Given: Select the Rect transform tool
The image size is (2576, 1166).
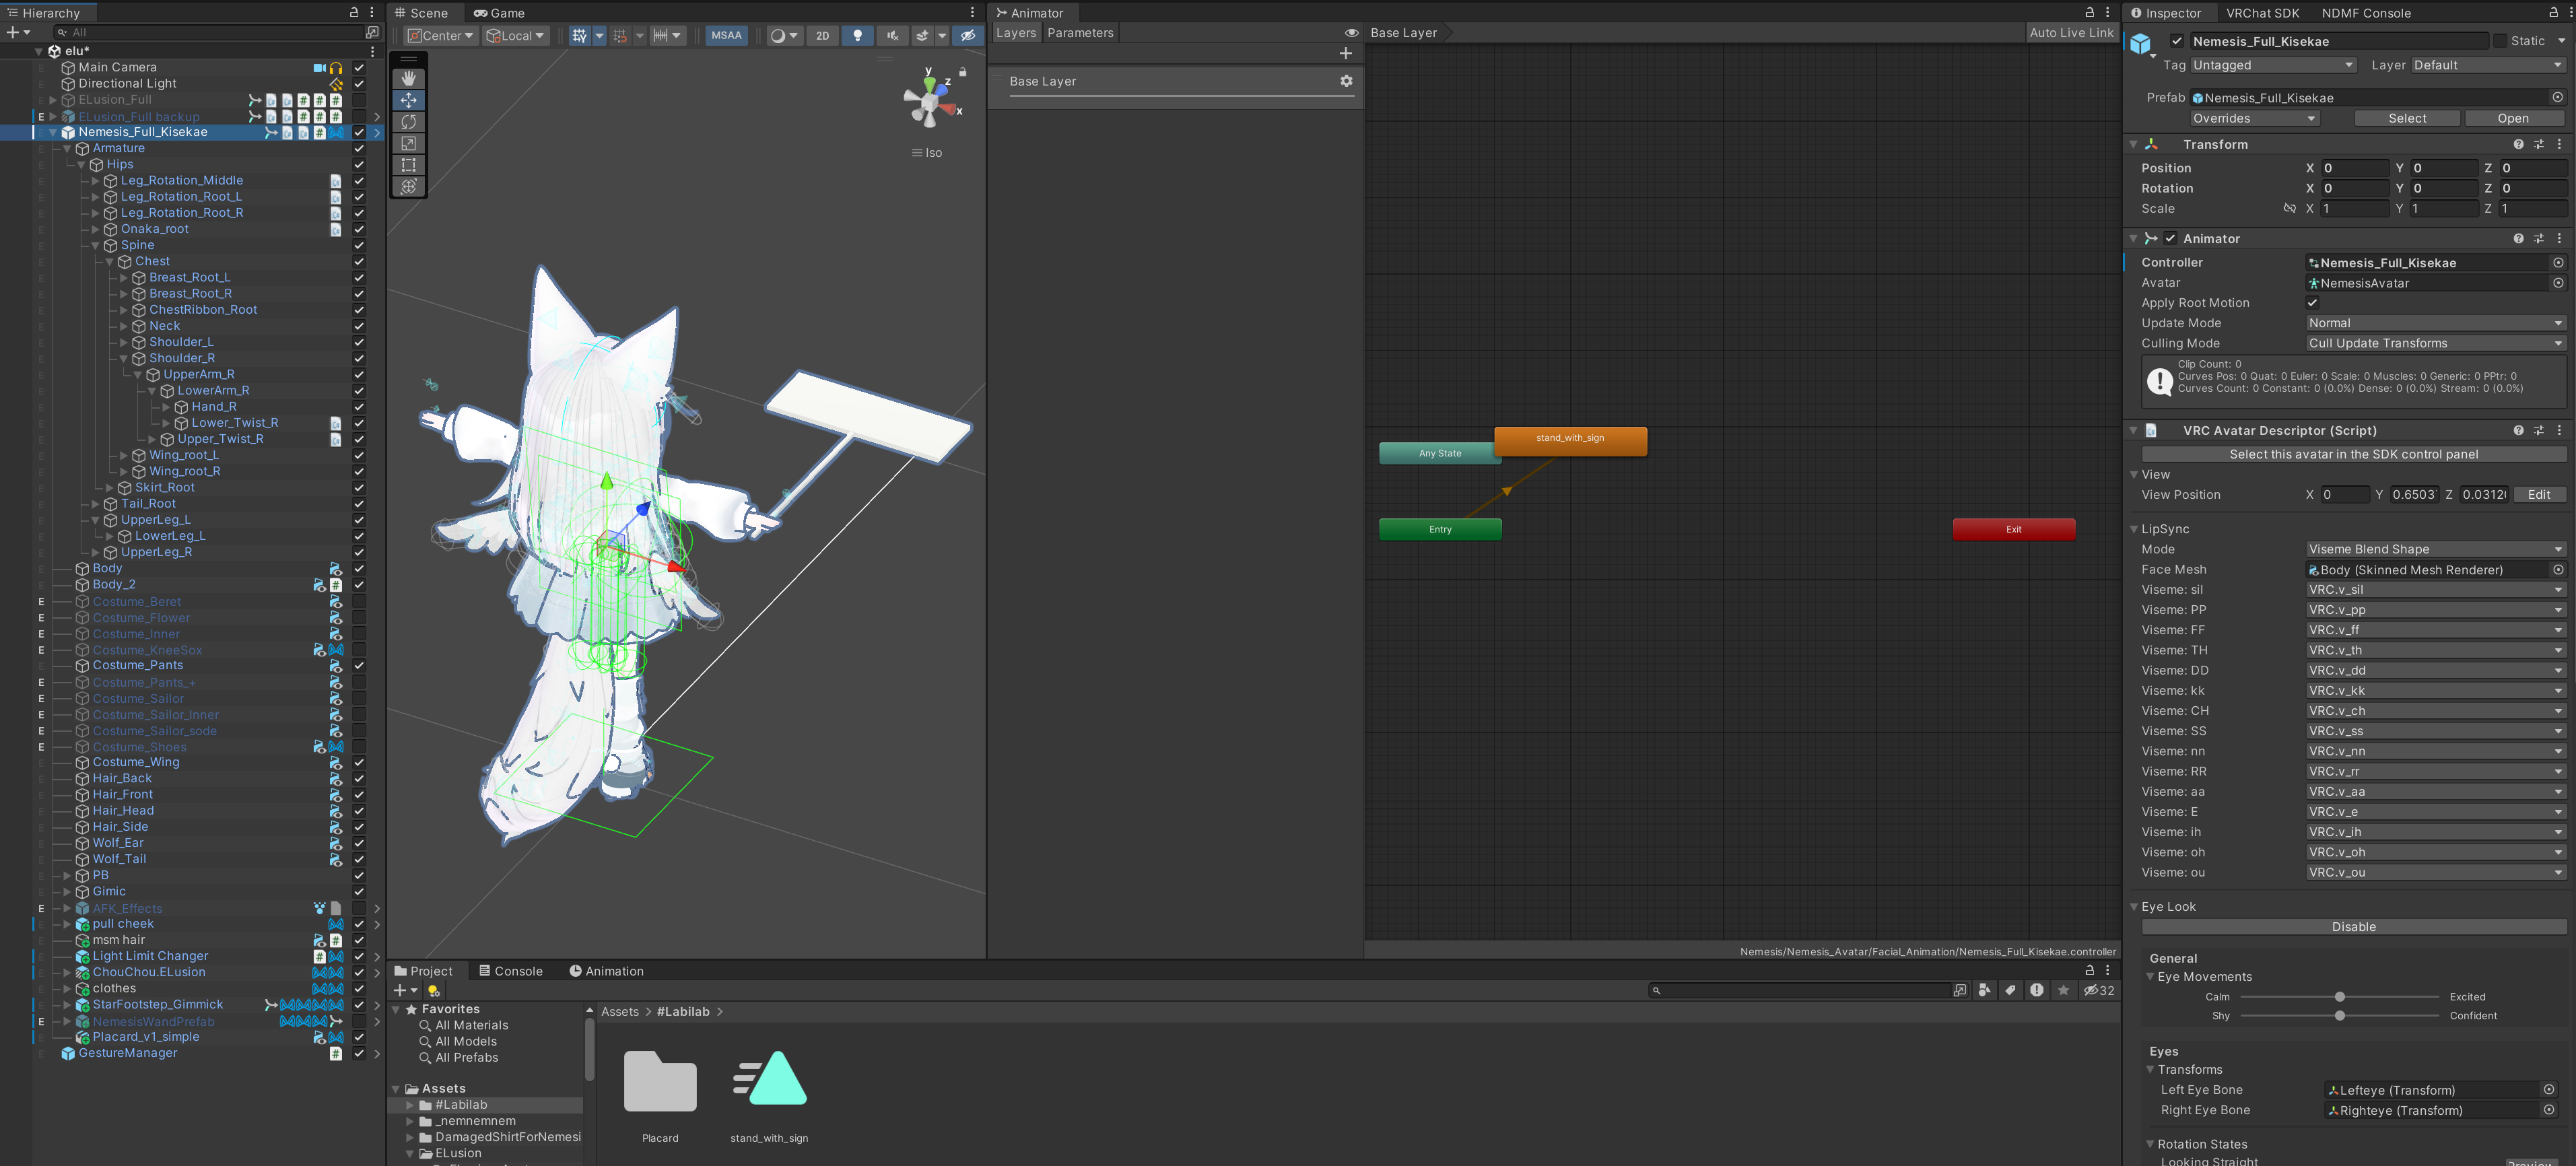Looking at the screenshot, I should coord(408,165).
